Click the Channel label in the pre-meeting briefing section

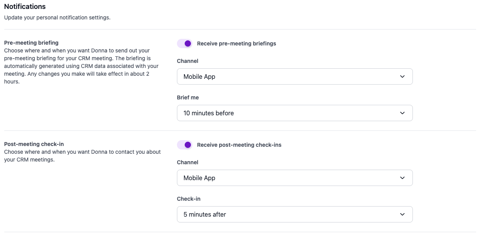coord(187,61)
